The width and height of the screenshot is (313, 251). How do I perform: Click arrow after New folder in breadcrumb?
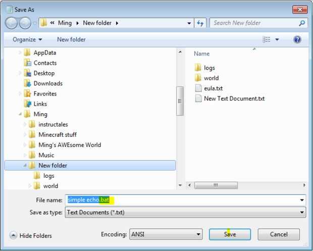point(117,23)
